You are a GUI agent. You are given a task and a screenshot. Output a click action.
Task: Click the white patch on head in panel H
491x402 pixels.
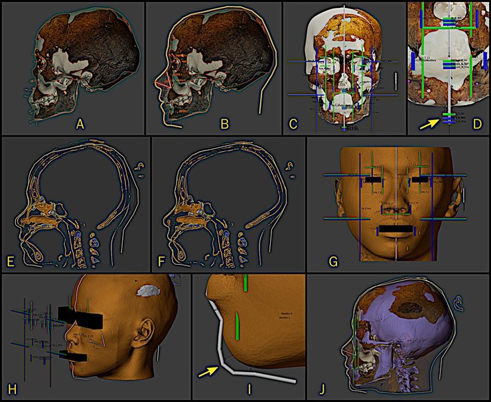[148, 291]
